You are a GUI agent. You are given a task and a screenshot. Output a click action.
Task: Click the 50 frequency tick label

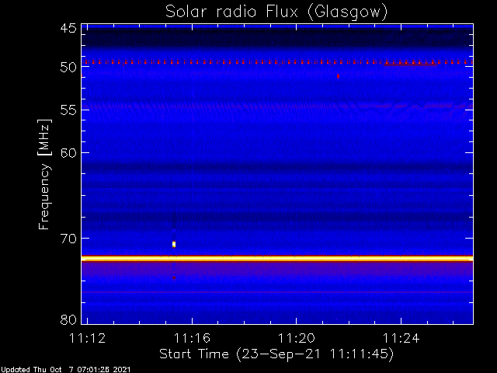click(68, 67)
